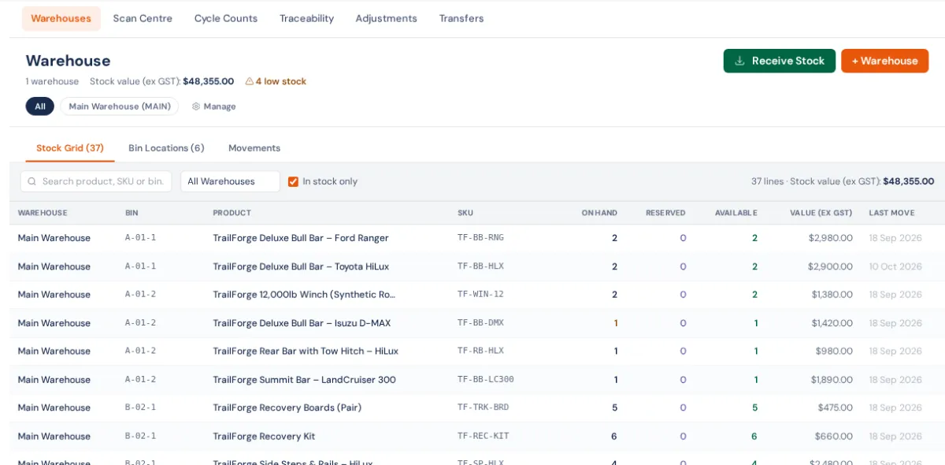Click the 4 low stock link

pos(276,81)
